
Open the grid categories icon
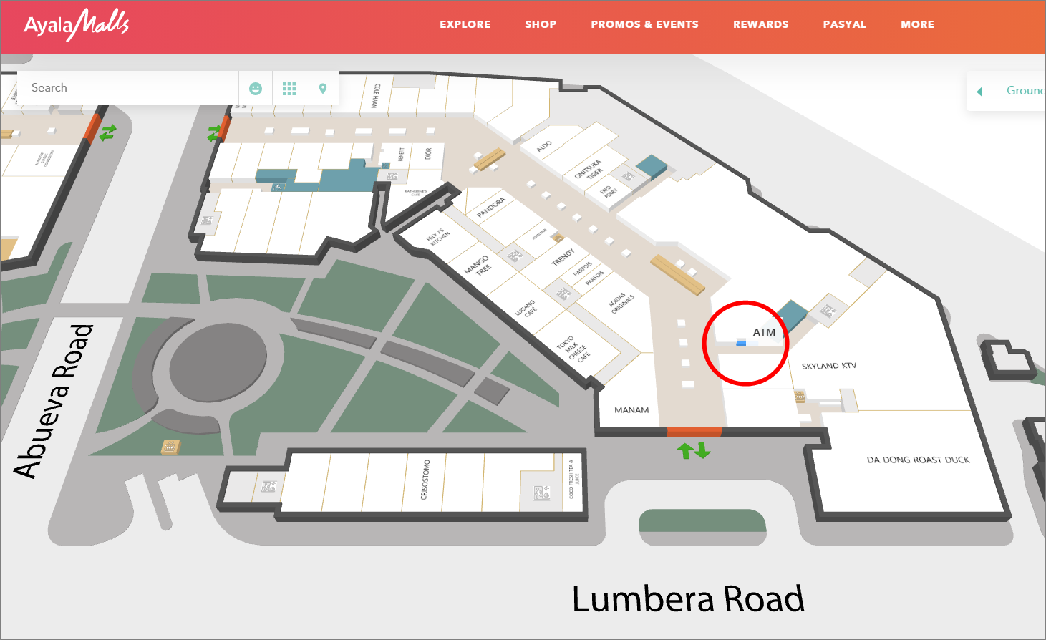[x=289, y=89]
